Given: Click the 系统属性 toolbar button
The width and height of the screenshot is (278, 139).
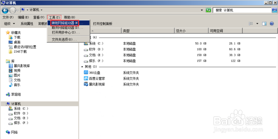Looking at the screenshot, I should coord(27,24).
